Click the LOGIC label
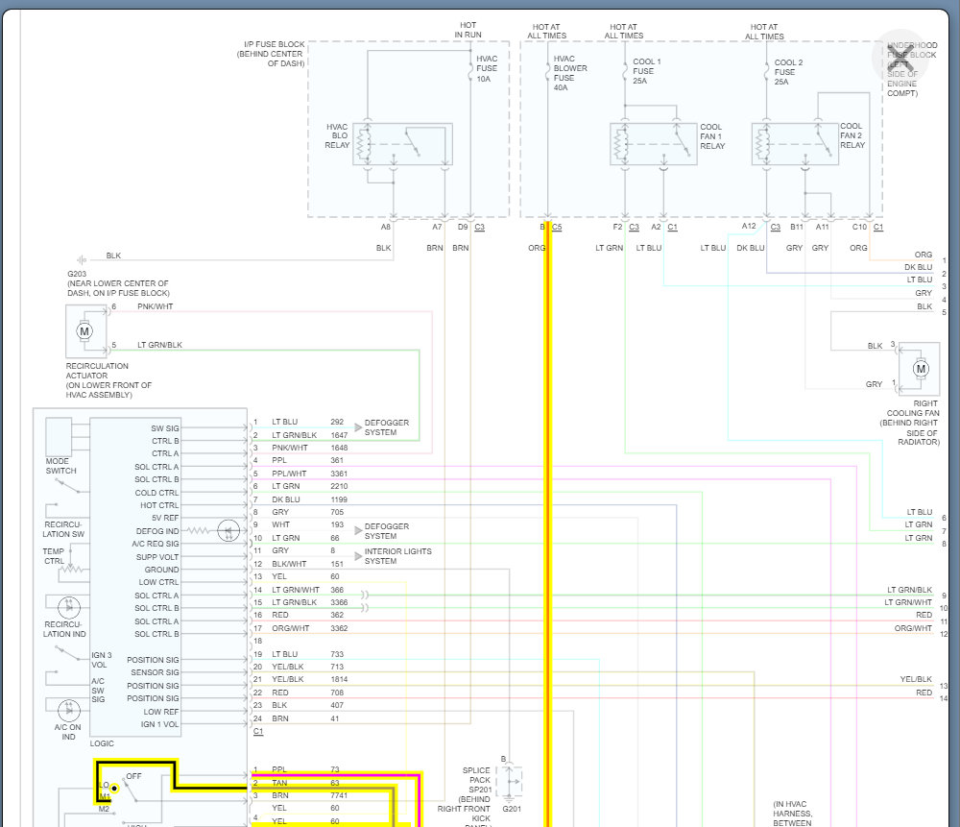 click(x=102, y=743)
